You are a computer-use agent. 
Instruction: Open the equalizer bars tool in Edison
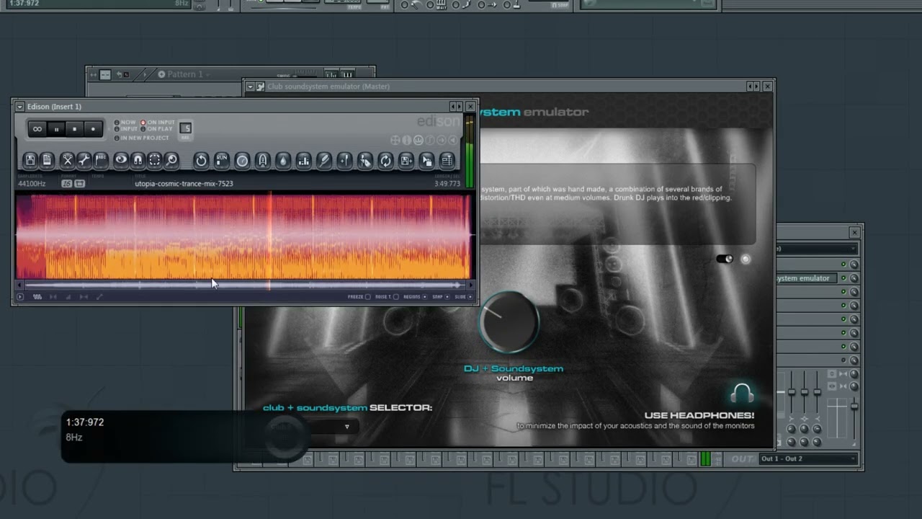tap(303, 160)
